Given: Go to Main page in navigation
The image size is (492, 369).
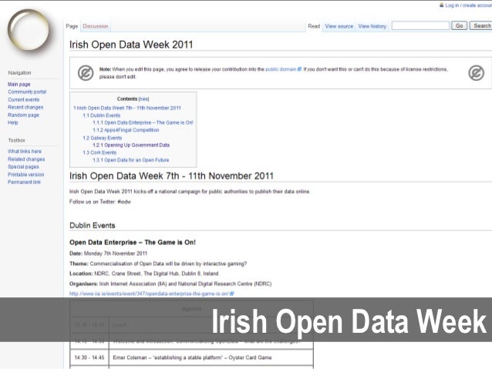Looking at the screenshot, I should point(19,84).
